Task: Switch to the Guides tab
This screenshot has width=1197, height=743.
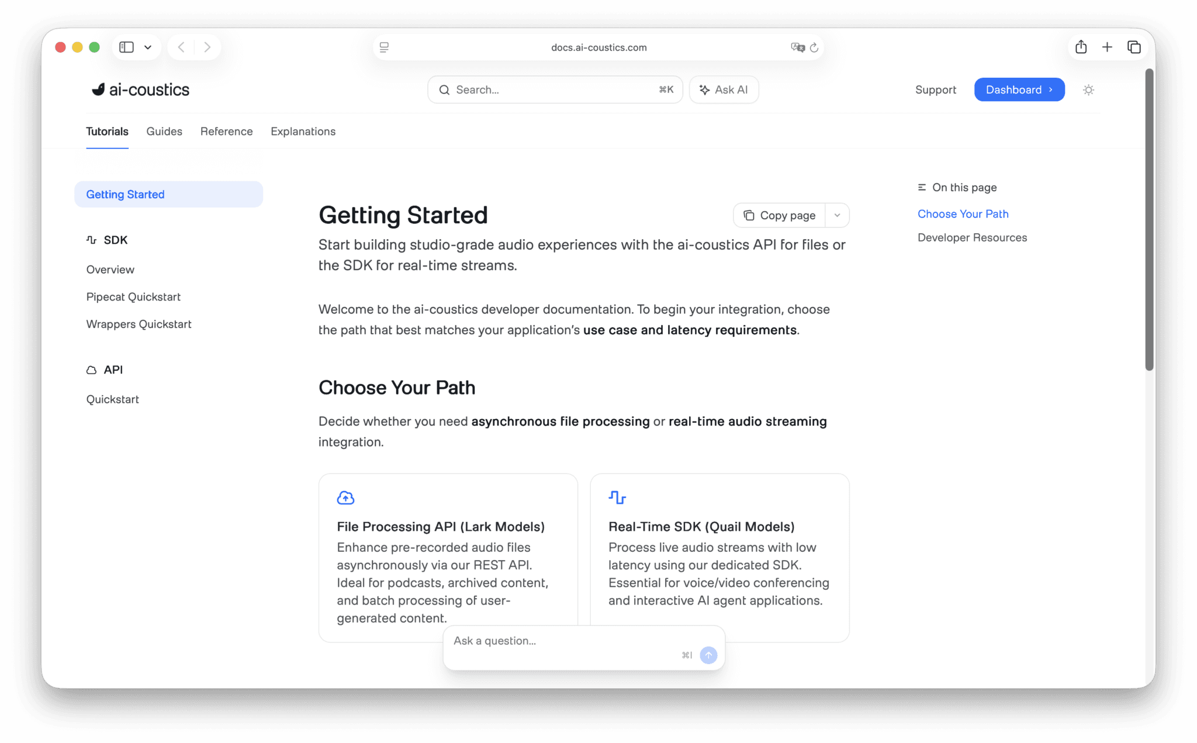Action: (164, 132)
